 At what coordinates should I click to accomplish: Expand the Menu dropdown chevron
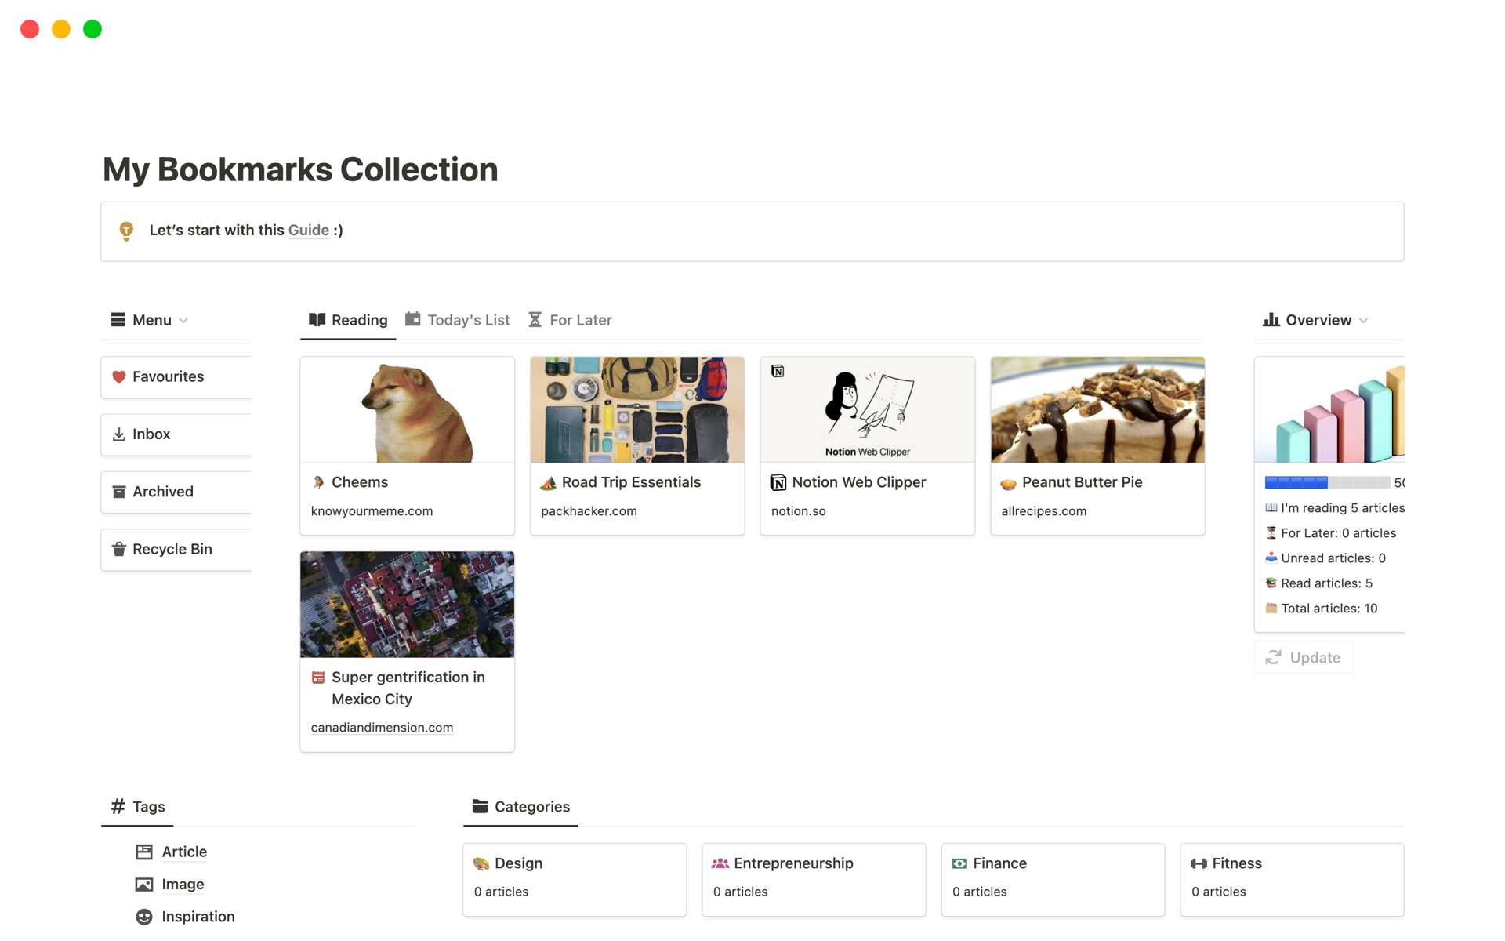[184, 321]
